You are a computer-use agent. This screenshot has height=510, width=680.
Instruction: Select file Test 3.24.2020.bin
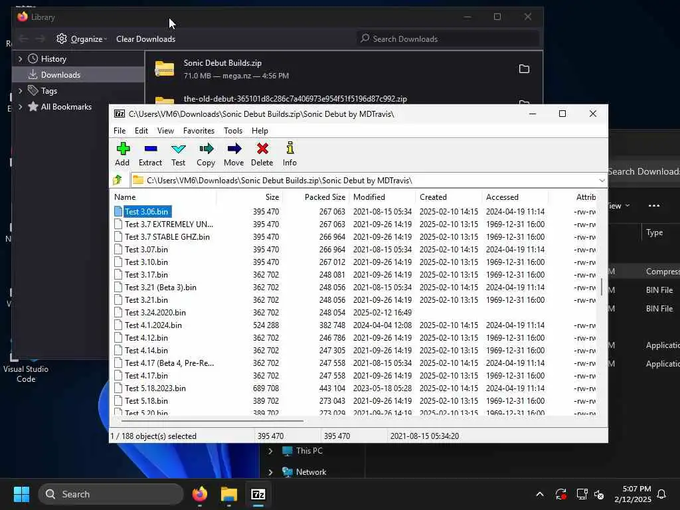[x=155, y=312]
